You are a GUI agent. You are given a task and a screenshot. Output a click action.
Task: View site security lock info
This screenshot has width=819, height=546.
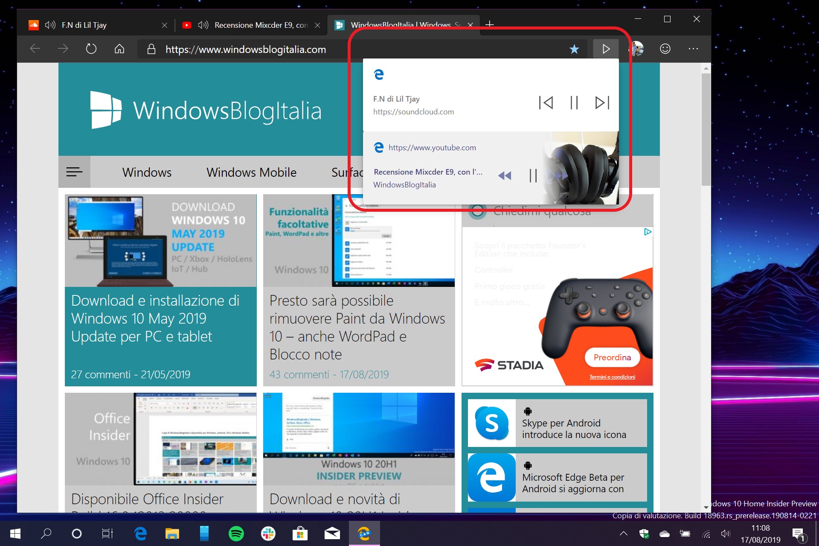(151, 49)
